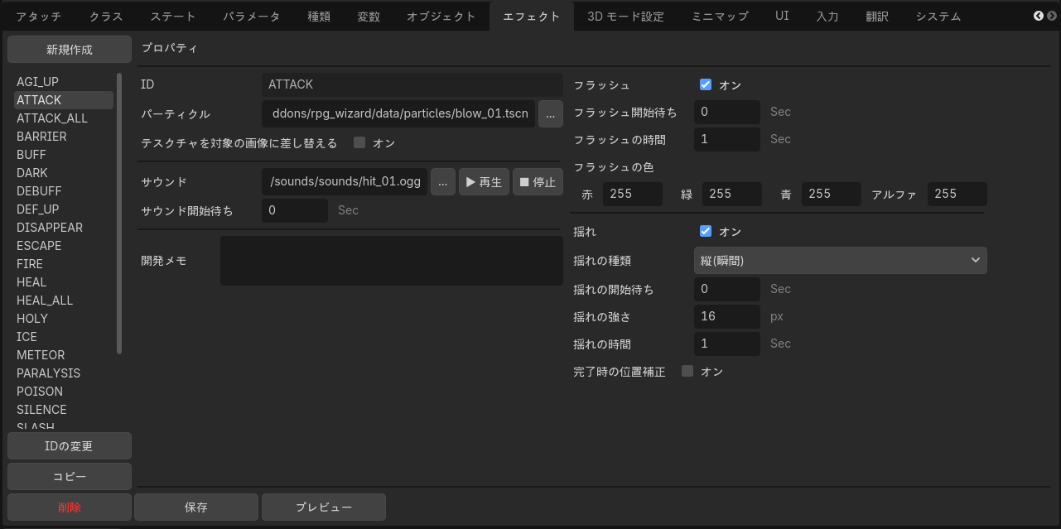
Task: Click the 揺れの強さ value field
Action: (727, 316)
